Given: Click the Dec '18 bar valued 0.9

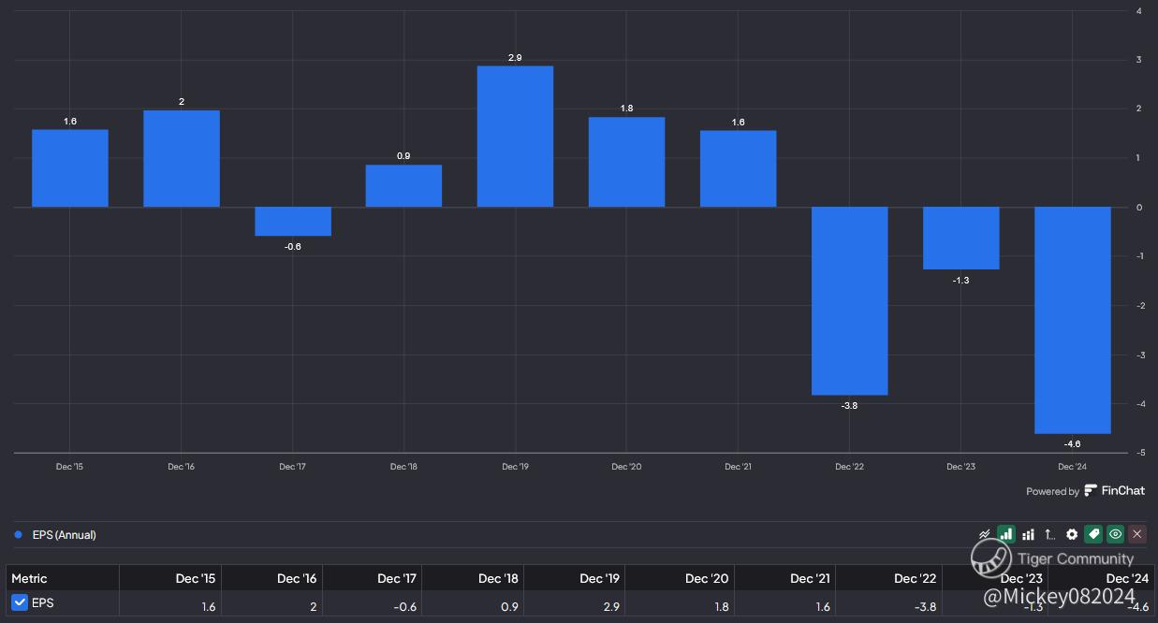Looking at the screenshot, I should click(403, 186).
